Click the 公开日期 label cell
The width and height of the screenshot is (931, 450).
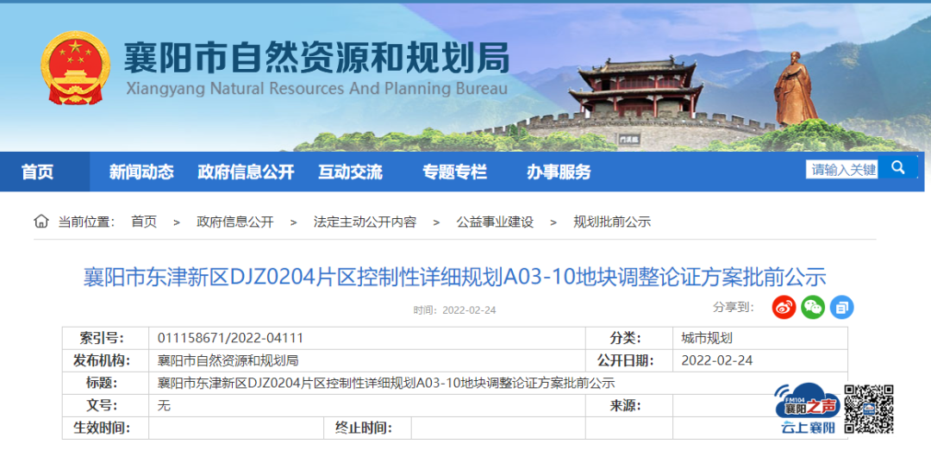point(629,361)
